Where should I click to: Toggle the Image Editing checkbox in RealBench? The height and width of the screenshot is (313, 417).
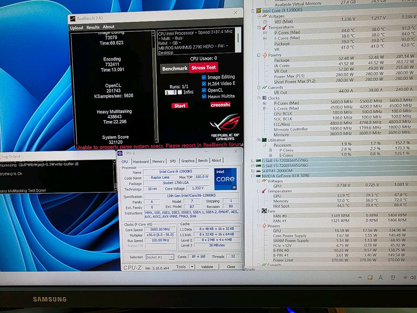(204, 77)
